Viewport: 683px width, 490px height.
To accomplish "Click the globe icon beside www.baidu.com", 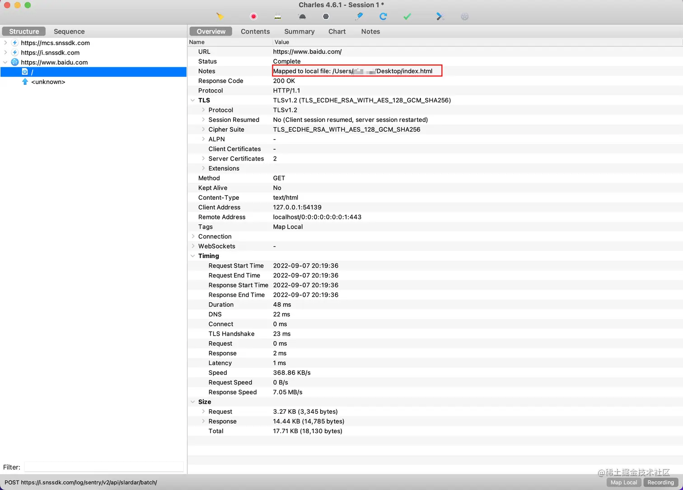I will pyautogui.click(x=15, y=62).
